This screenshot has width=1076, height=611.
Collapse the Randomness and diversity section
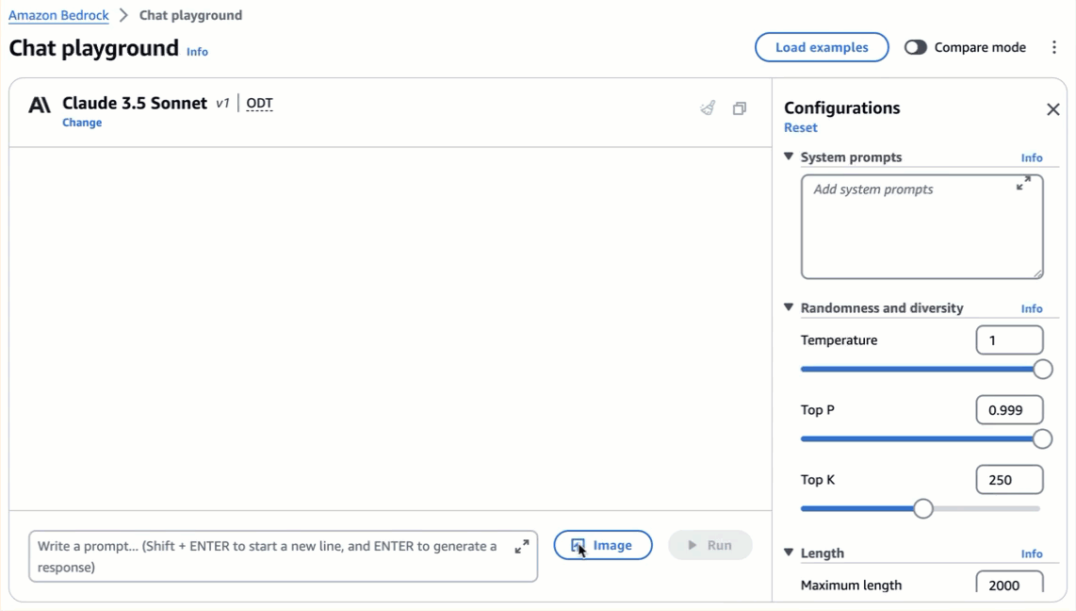788,308
